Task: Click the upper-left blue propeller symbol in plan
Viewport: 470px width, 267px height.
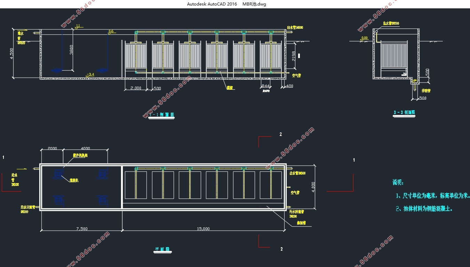Action: [x=58, y=174]
